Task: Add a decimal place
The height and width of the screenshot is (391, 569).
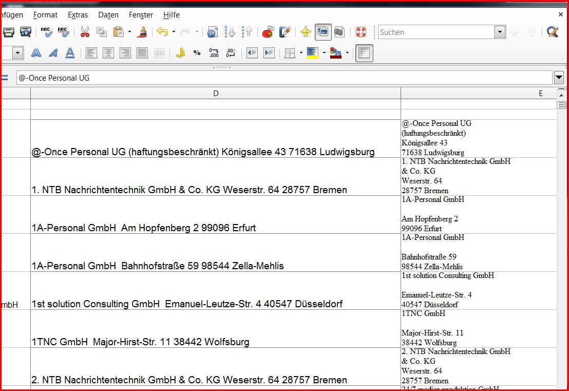Action: point(214,53)
